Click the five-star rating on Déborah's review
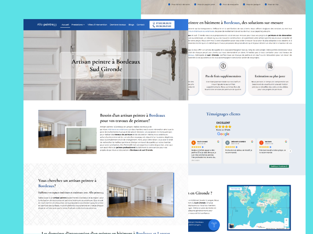 (x=230, y=147)
